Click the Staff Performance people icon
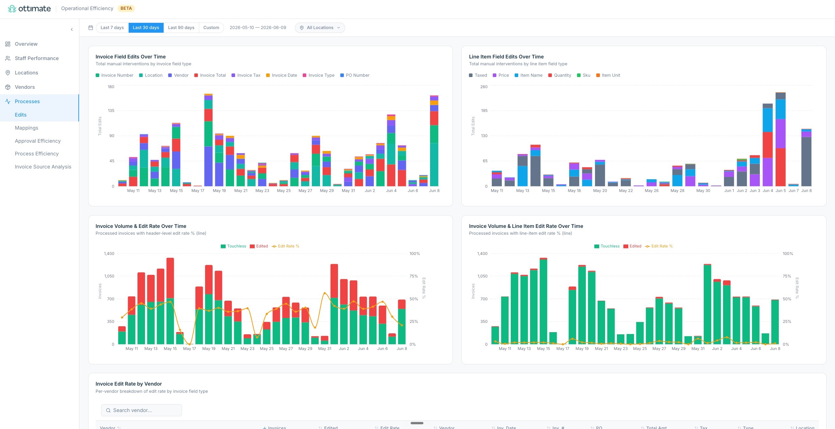Viewport: 835px width, 429px height. [x=8, y=58]
